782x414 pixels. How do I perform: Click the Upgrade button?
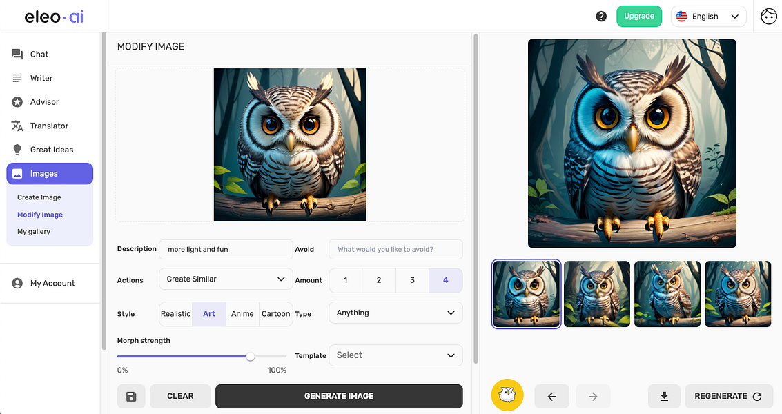click(x=639, y=16)
